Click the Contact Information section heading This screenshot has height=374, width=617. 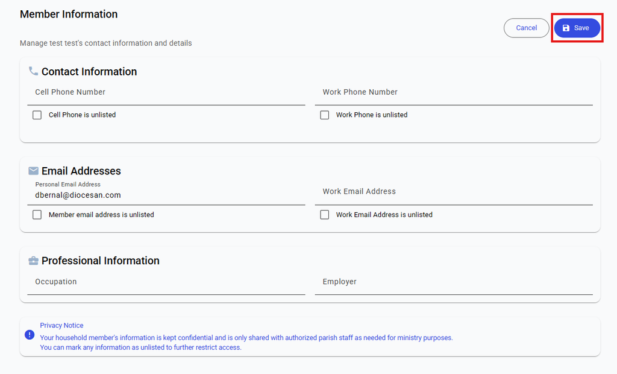point(89,71)
